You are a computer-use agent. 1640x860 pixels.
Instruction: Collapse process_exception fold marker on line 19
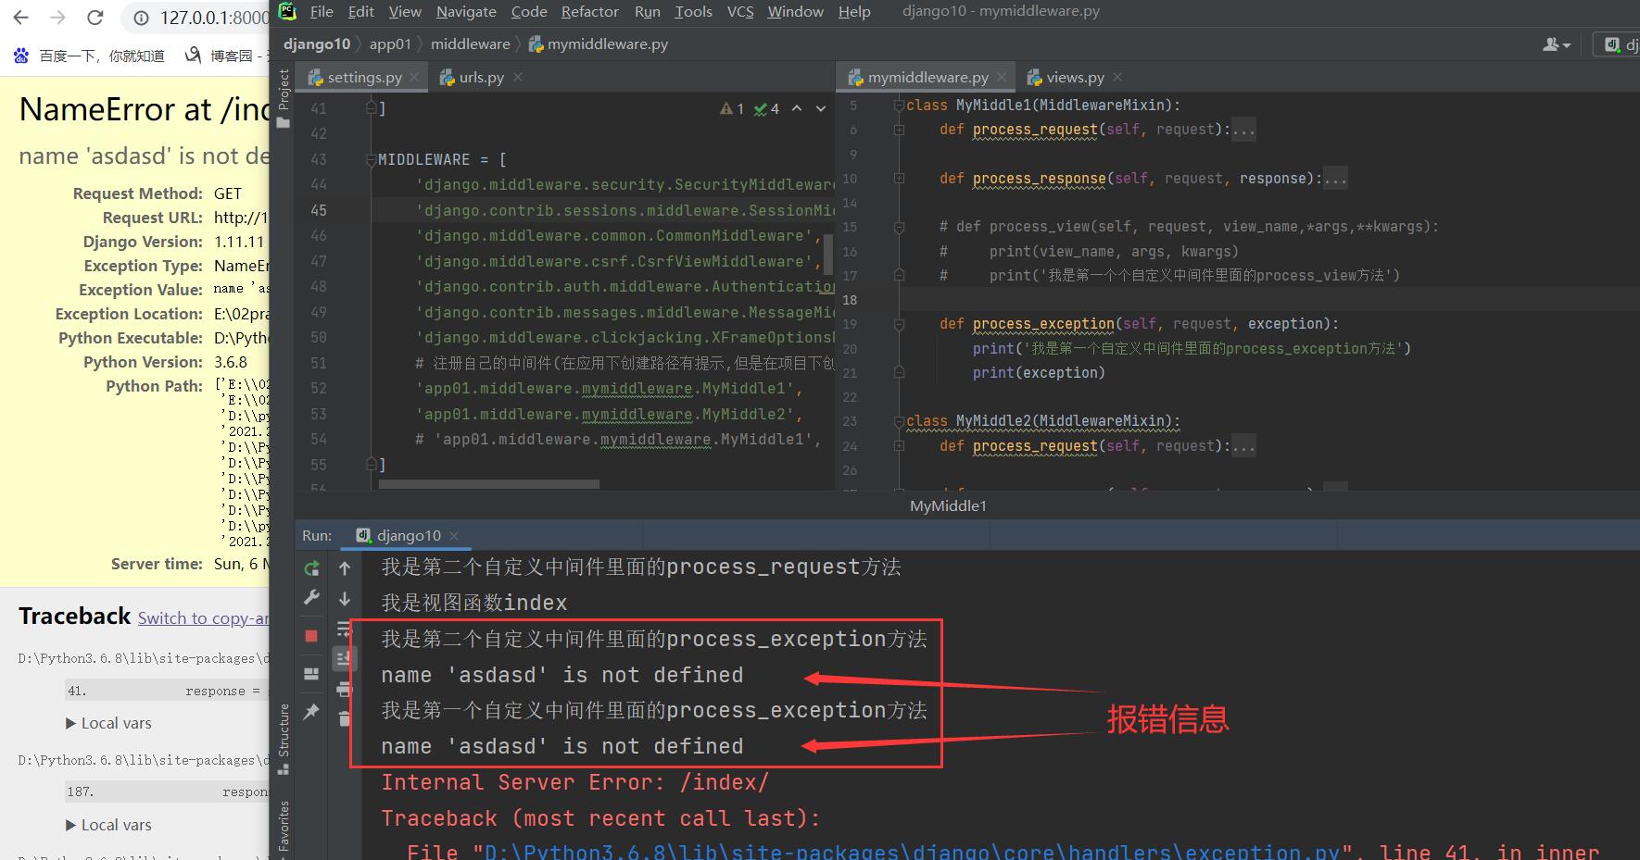coord(899,324)
